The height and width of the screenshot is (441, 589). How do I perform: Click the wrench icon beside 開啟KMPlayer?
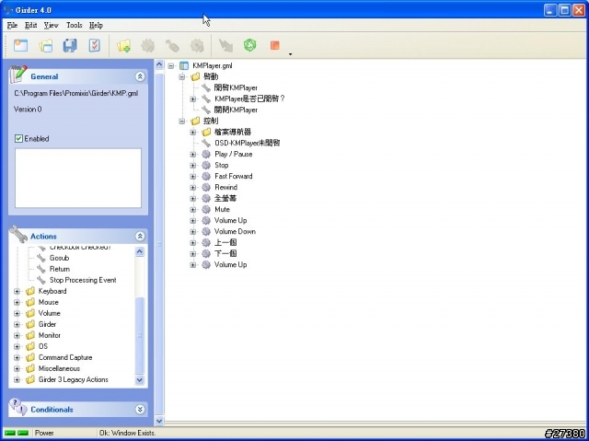pos(206,87)
